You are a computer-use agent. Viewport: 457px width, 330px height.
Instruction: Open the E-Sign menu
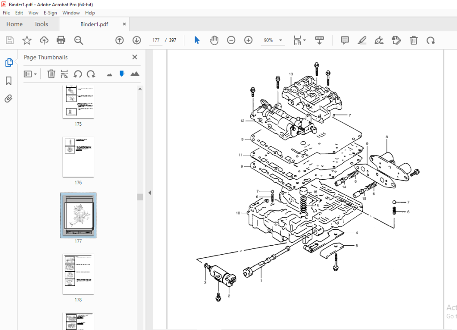click(x=50, y=13)
